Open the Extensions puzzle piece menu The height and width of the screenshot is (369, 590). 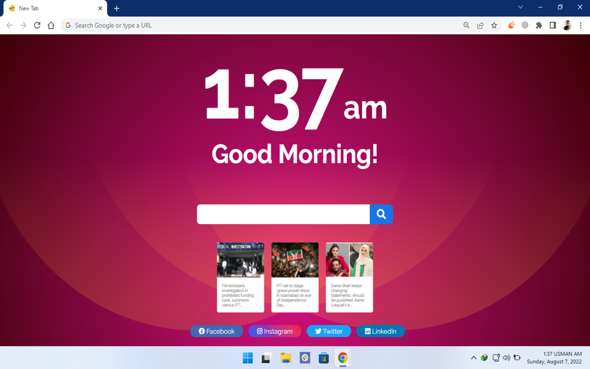click(539, 25)
